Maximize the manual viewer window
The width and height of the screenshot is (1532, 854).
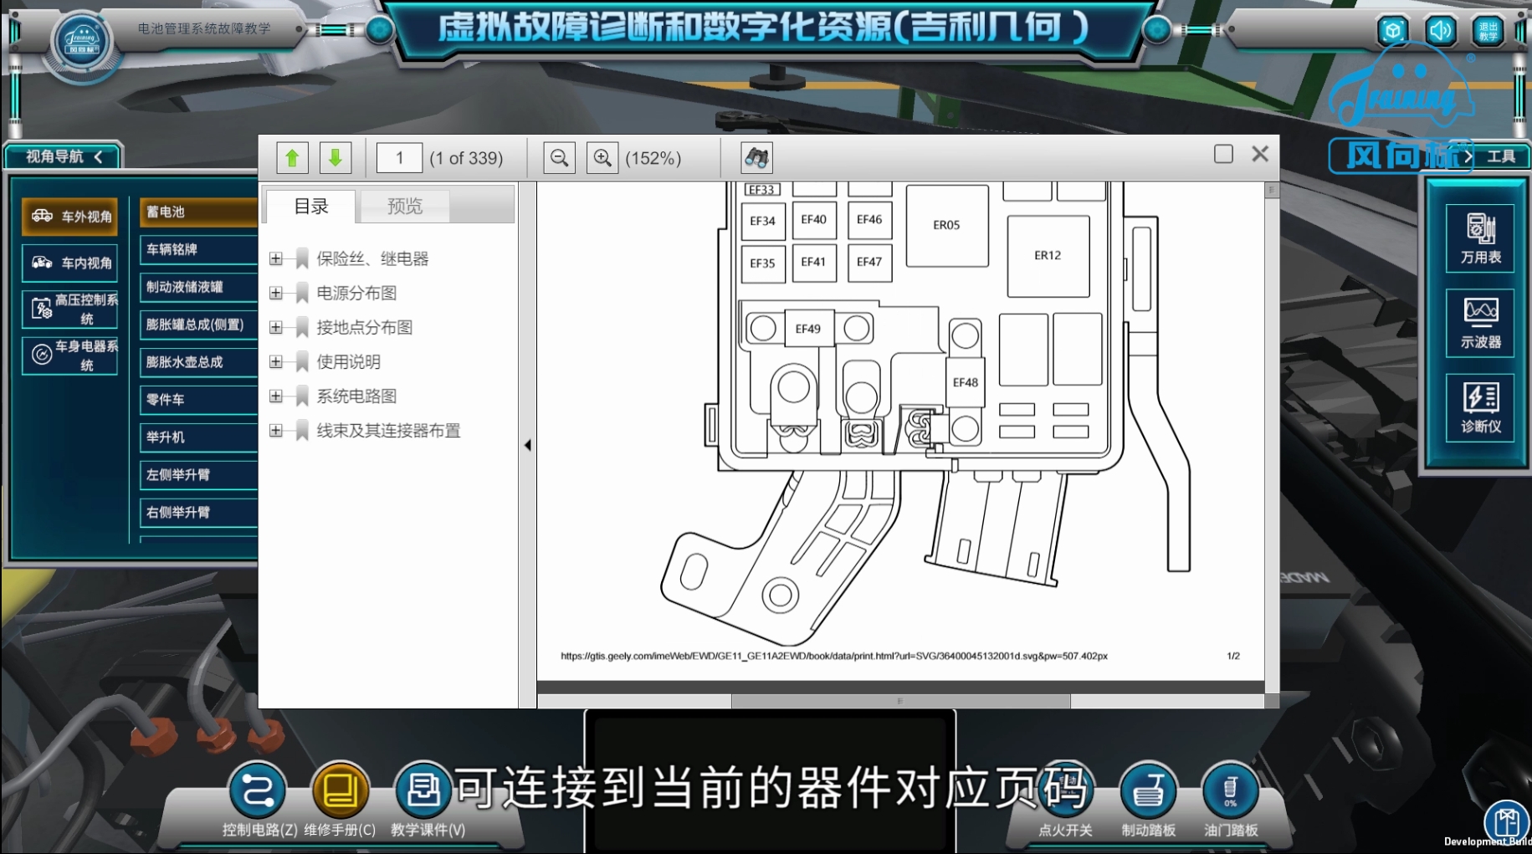[1223, 154]
